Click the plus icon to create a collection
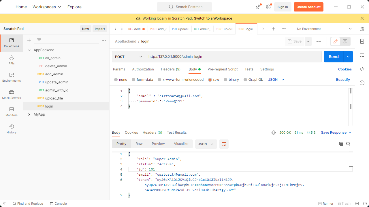 pyautogui.click(x=29, y=40)
